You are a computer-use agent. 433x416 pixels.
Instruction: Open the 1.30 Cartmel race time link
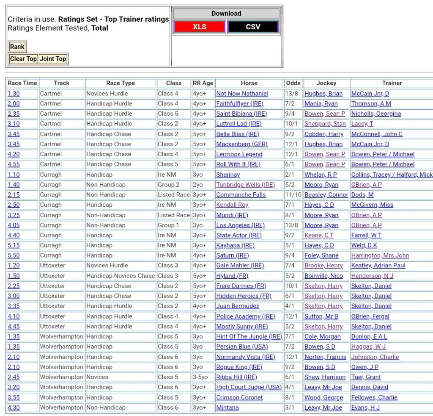pos(14,94)
